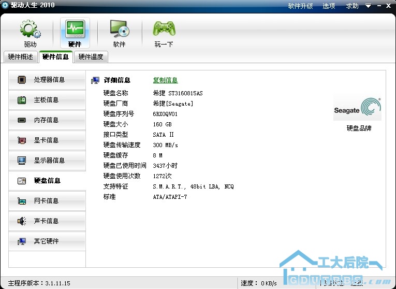Image resolution: width=396 pixels, height=289 pixels.
Task: Click the 显示器信息 monitor icon
Action: [22, 161]
